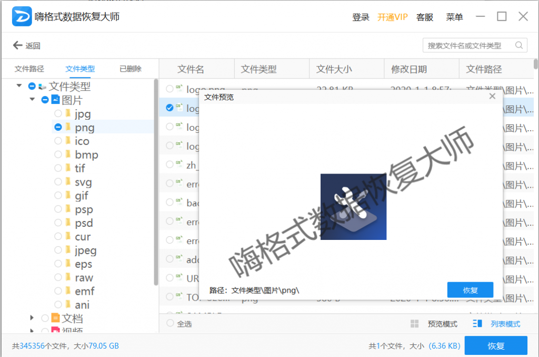Screen dimensions: 539x357
Task: Collapse the 文件类型 root node
Action: coord(19,85)
